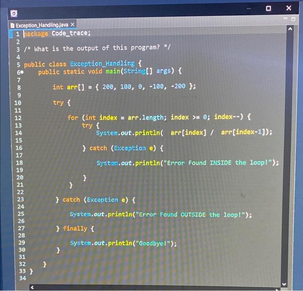Click 'arr[]' declaration on line 8
The width and height of the screenshot is (303, 291).
tap(76, 87)
